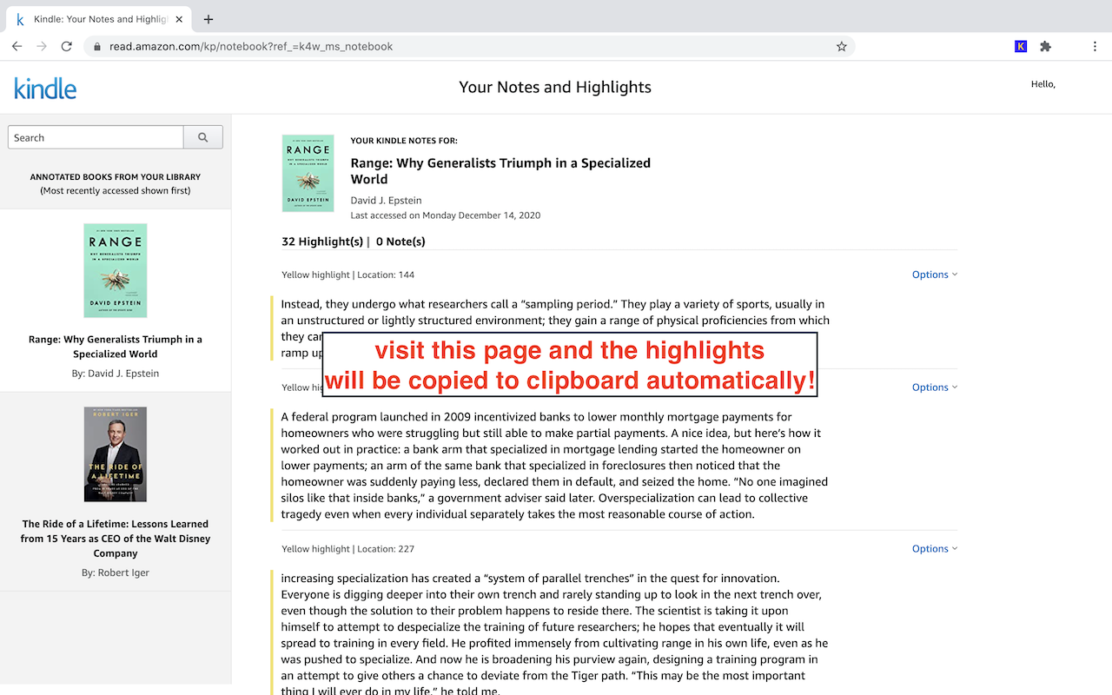Open the Kindle extension via the K icon
Viewport: 1112px width, 695px height.
[1020, 46]
